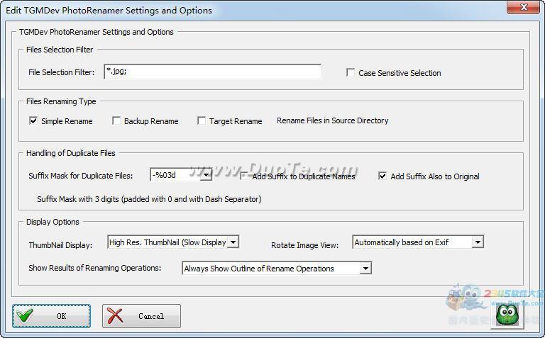The height and width of the screenshot is (338, 545).
Task: Cancel the settings dialog
Action: (x=141, y=316)
